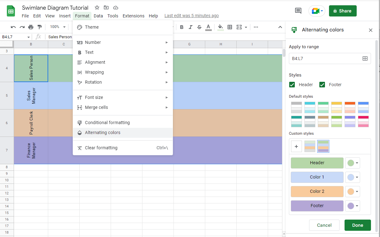
Task: Open the Fill color picker
Action: [x=220, y=27]
